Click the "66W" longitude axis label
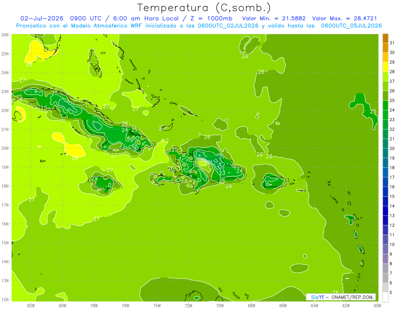 [283, 305]
